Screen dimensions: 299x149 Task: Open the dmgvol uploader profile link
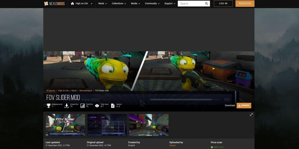click(172, 145)
